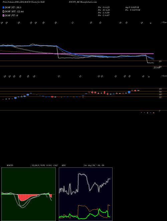Click the chart title 'Price,Volume,EMA,ADX,MACD Charts for RAD'

point(24,2)
